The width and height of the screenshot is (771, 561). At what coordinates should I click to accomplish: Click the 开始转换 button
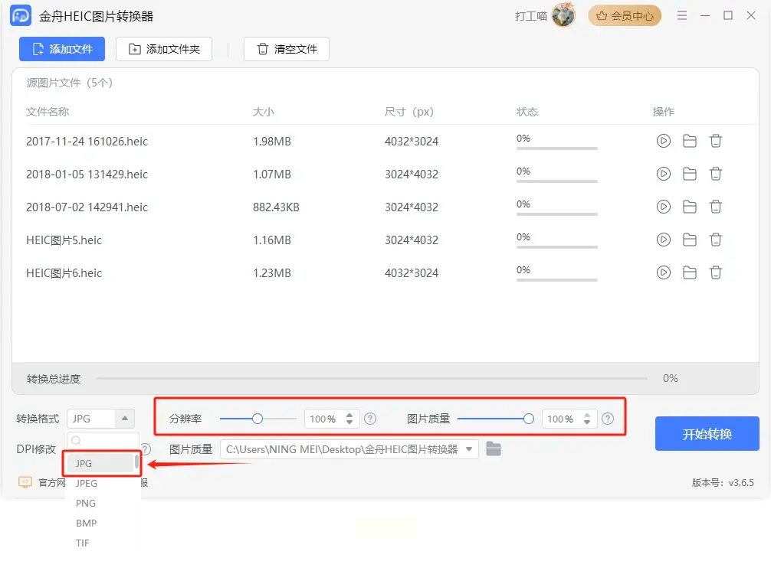coord(707,434)
